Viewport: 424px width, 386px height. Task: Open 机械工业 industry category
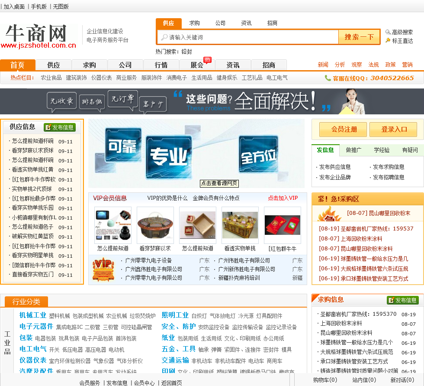point(33,315)
